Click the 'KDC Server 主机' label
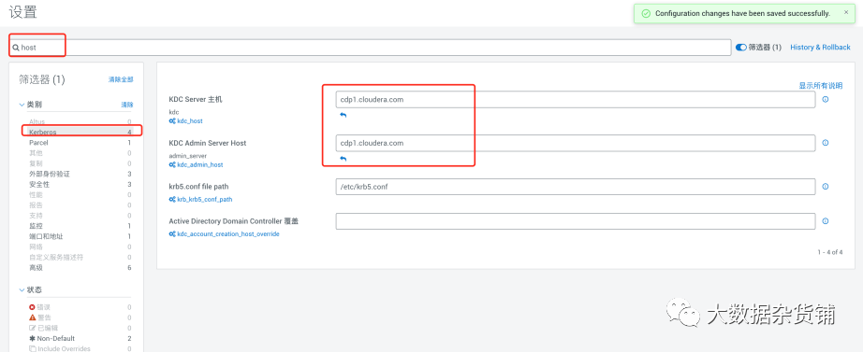 coord(196,99)
